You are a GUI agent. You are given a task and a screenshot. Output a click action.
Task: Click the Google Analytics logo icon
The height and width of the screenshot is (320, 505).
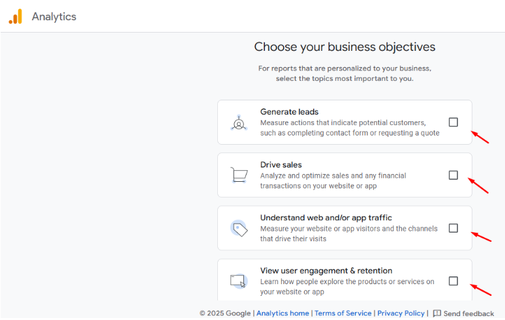coord(15,16)
